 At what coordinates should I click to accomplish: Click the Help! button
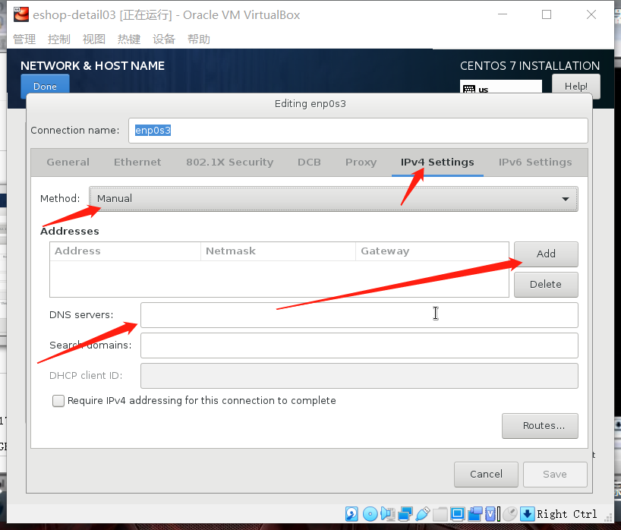coord(576,86)
